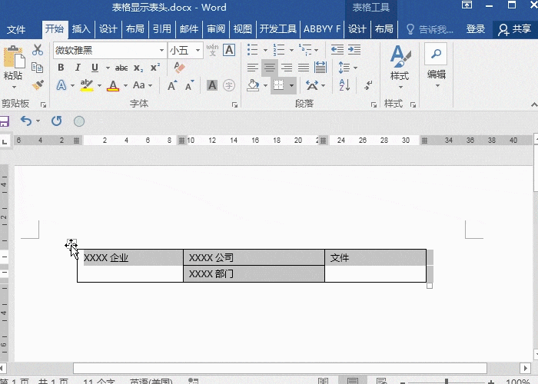Click the Shading paint bucket icon

[253, 85]
